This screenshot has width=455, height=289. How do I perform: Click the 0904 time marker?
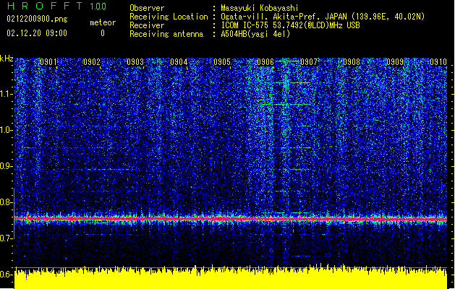(x=179, y=62)
